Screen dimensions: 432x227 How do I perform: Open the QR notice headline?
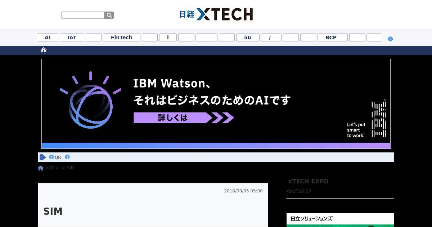[58, 157]
